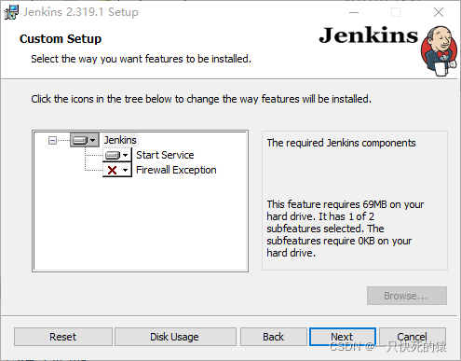Select the Jenkins tree item label

tap(120, 140)
